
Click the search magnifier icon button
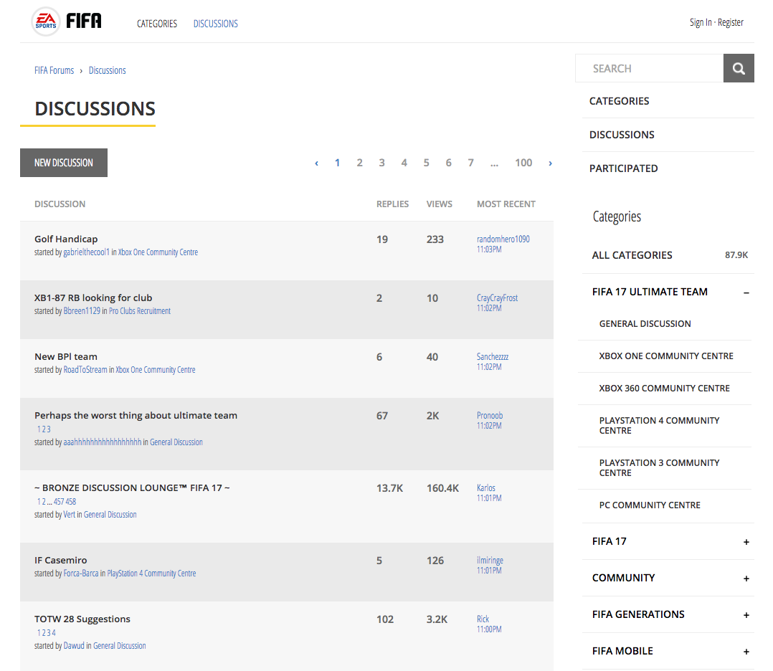click(x=739, y=68)
